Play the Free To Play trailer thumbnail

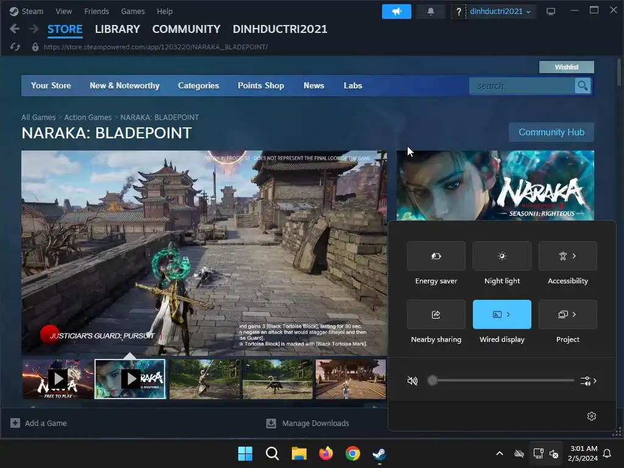click(58, 379)
